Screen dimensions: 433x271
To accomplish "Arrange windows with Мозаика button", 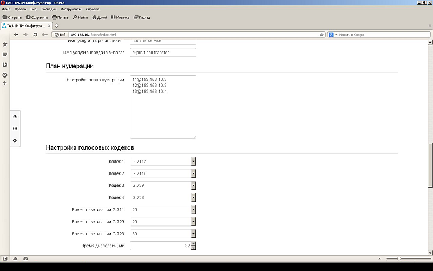I will tap(120, 17).
